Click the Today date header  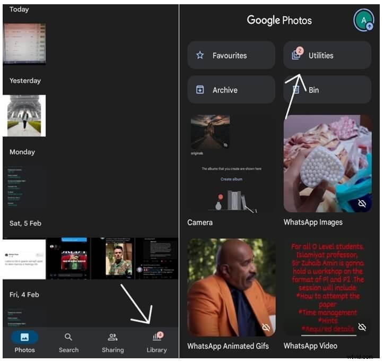point(19,10)
